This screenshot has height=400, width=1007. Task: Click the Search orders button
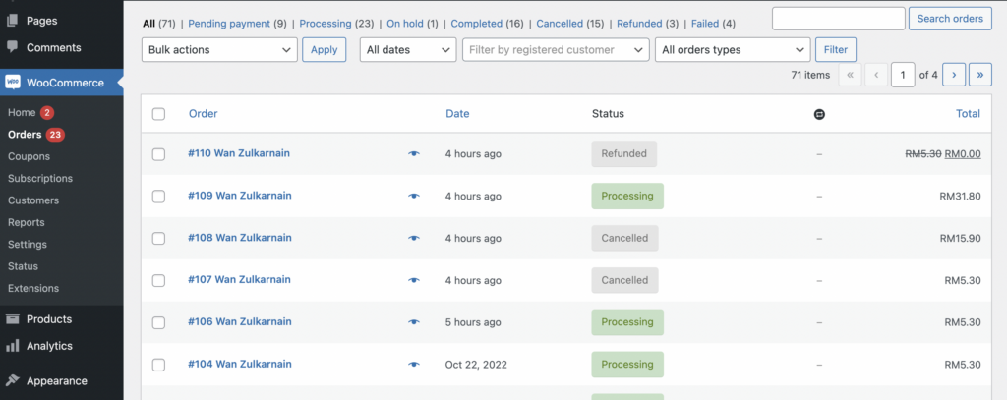click(x=950, y=19)
